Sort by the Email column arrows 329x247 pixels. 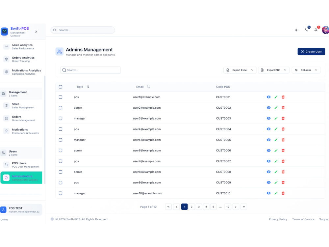(x=148, y=87)
